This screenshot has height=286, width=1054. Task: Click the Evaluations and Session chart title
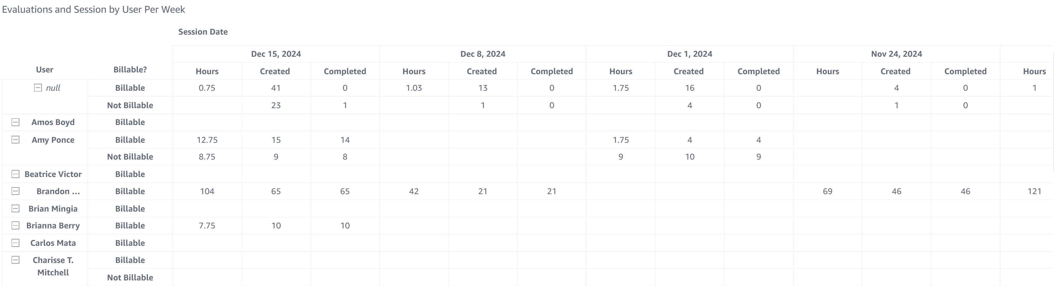pyautogui.click(x=94, y=9)
